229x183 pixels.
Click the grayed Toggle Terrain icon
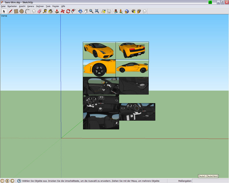[x=109, y=11]
